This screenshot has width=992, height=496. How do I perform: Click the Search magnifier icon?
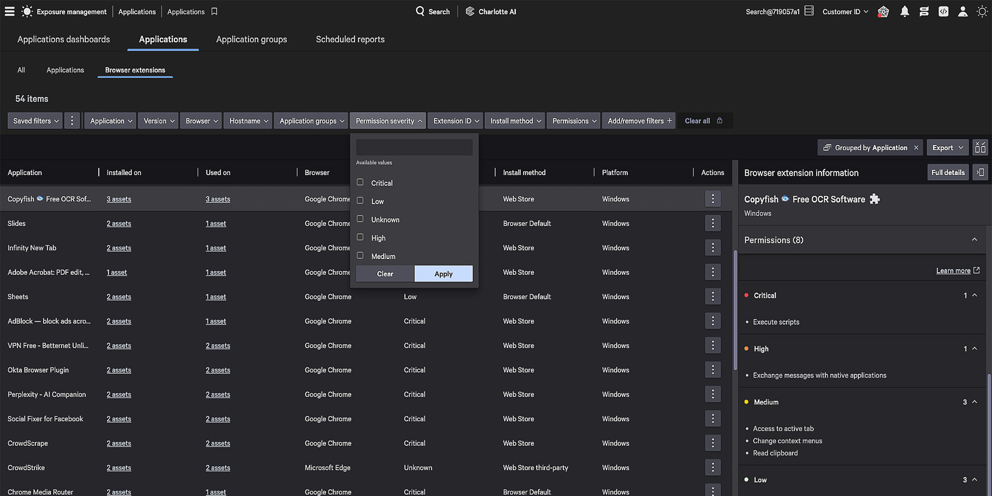point(420,11)
